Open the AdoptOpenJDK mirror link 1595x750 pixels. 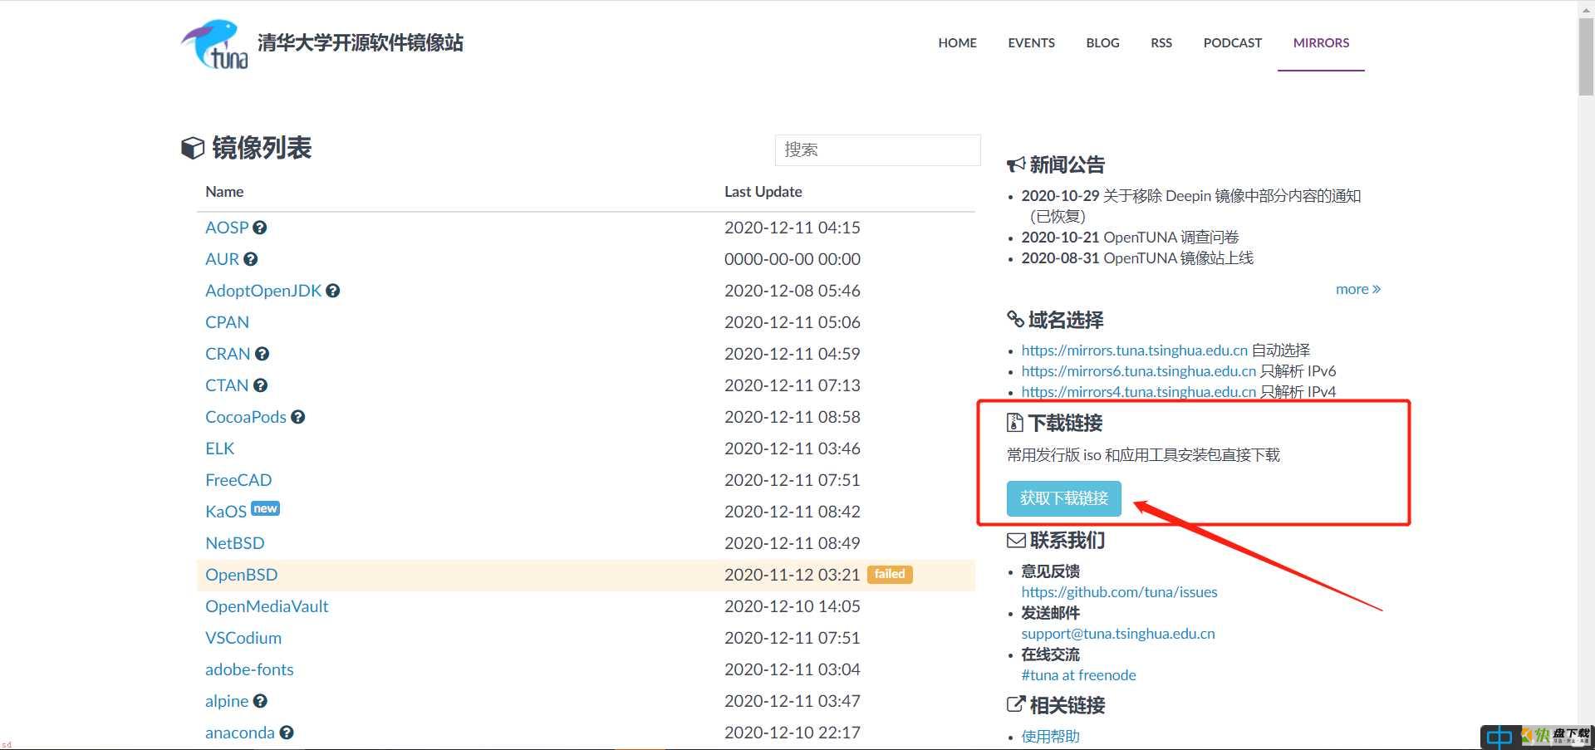[x=263, y=291]
